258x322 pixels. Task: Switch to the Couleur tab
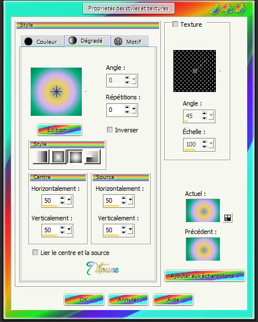[x=43, y=41]
